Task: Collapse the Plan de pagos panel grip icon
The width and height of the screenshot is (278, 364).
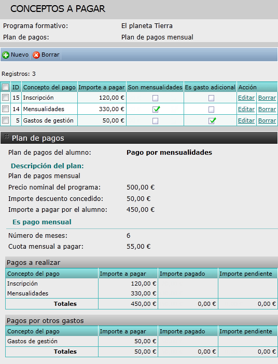Action: coord(7,137)
